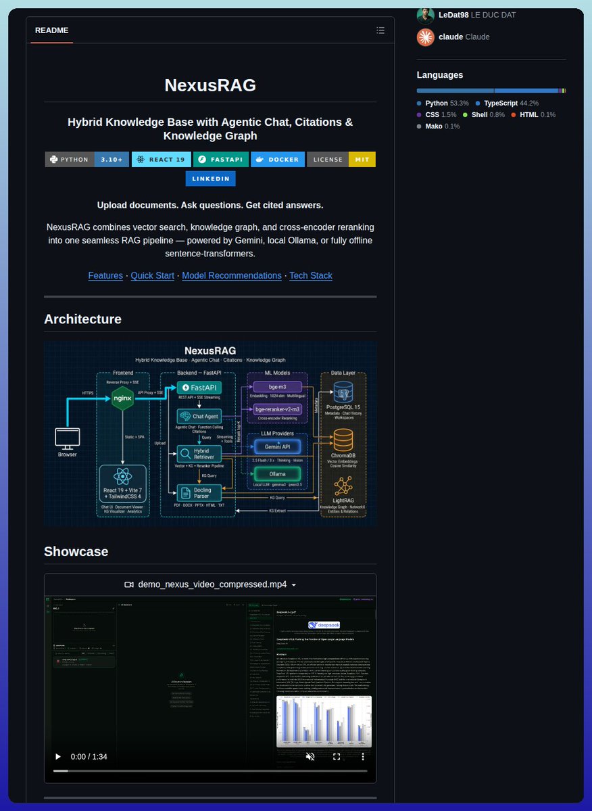This screenshot has width=592, height=811.
Task: Click the FastAPI badge
Action: point(220,160)
